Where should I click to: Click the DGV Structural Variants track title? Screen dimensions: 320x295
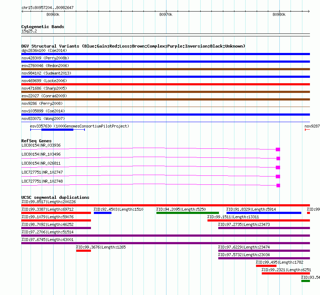pos(133,46)
